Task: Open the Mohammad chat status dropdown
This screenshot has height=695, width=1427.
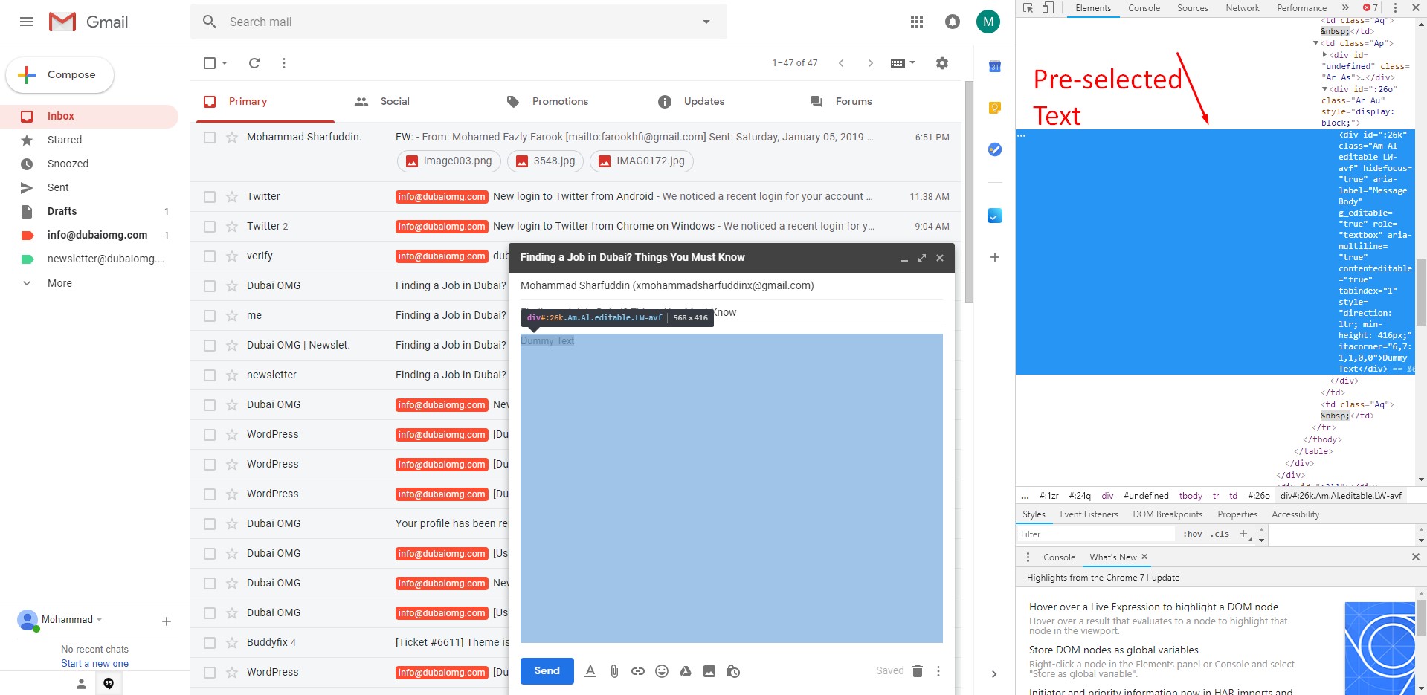Action: click(99, 620)
